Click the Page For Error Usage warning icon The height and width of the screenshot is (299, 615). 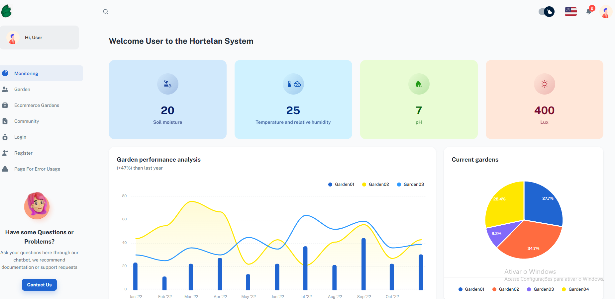pyautogui.click(x=5, y=169)
